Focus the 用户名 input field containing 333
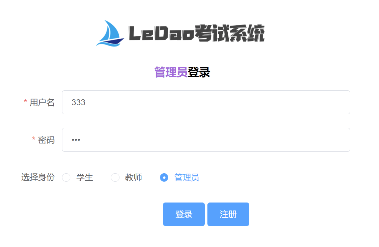The image size is (379, 247). (206, 102)
